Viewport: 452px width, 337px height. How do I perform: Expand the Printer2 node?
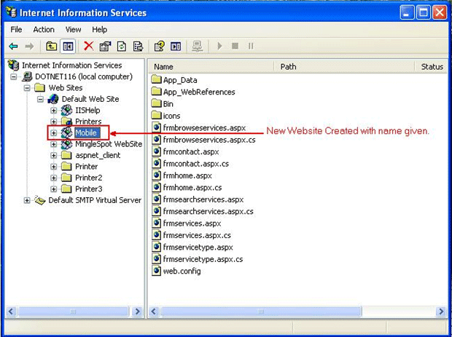coord(54,178)
